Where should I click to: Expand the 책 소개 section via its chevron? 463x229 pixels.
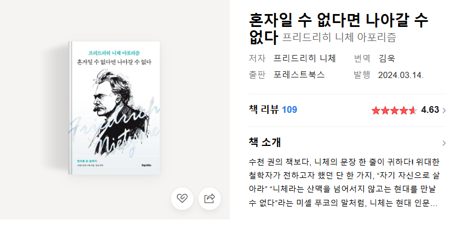444,143
